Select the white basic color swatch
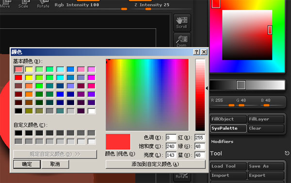 [92, 111]
